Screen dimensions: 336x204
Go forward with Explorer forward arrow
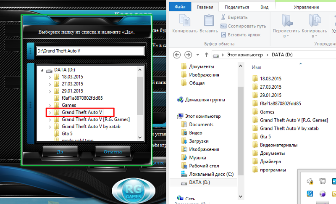188,55
